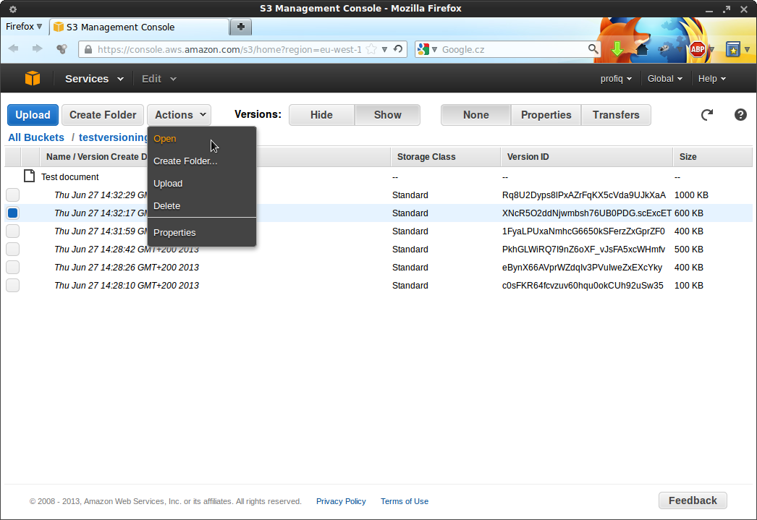Sort by Storage Class column header
The height and width of the screenshot is (520, 757).
tap(445, 157)
